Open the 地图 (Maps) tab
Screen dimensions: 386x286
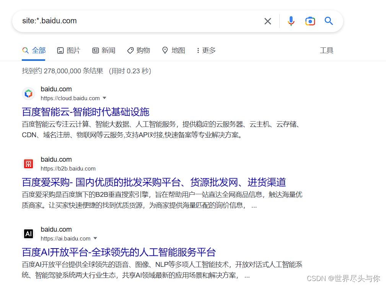174,50
